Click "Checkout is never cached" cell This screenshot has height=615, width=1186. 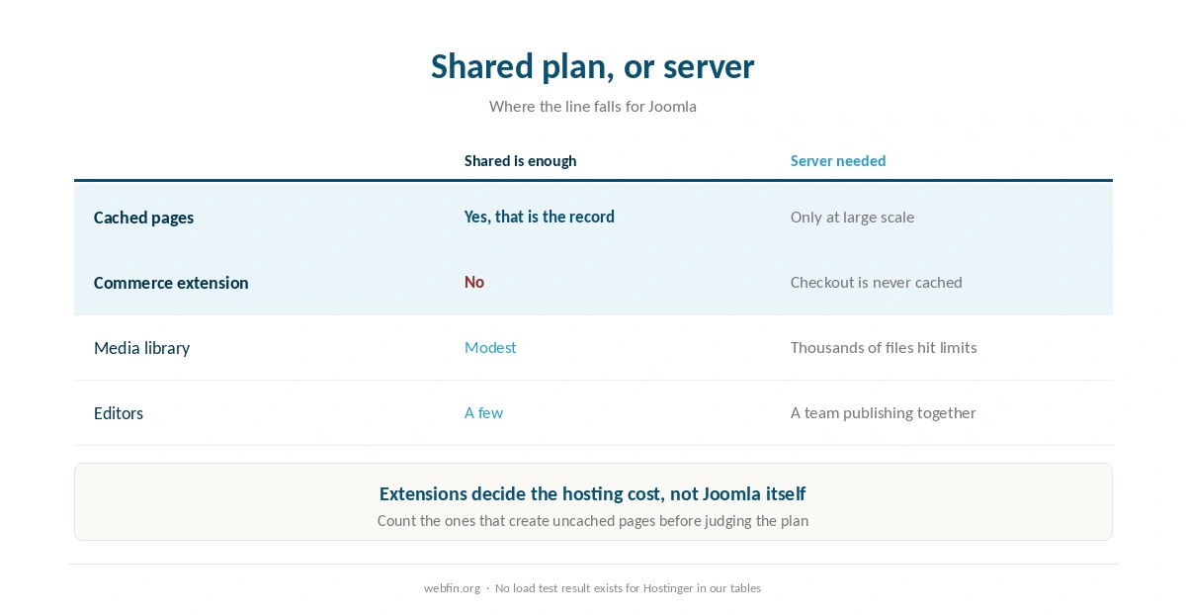coord(877,282)
